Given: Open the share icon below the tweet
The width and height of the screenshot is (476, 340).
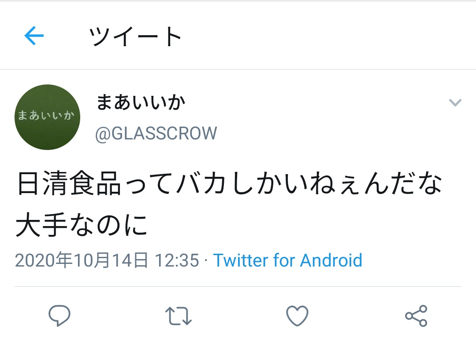Looking at the screenshot, I should coord(416,316).
